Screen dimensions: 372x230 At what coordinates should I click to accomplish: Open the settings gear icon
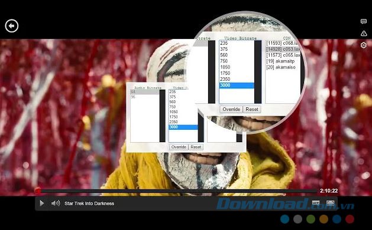tap(364, 45)
